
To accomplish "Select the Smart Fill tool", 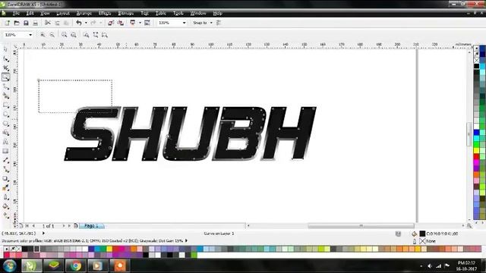I will pyautogui.click(x=5, y=96).
